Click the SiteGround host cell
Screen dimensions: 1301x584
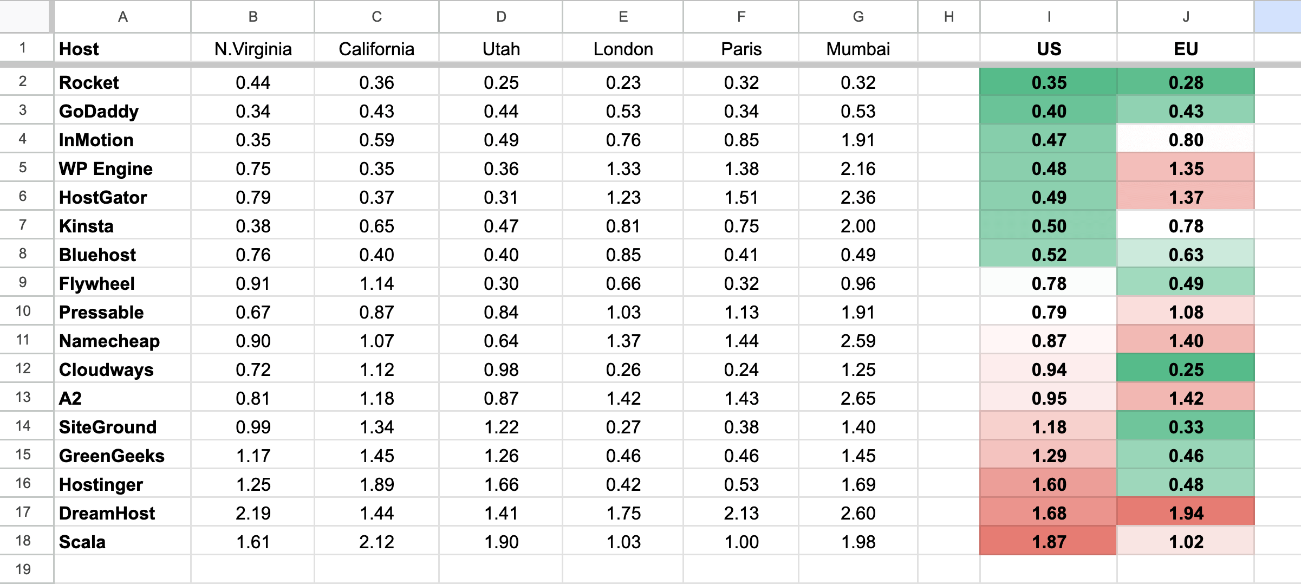point(122,426)
